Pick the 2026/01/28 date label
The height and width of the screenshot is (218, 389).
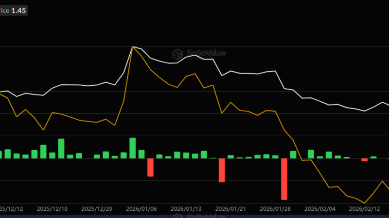275,209
